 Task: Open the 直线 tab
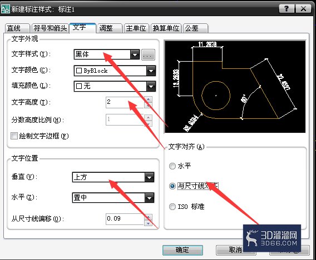pos(17,28)
